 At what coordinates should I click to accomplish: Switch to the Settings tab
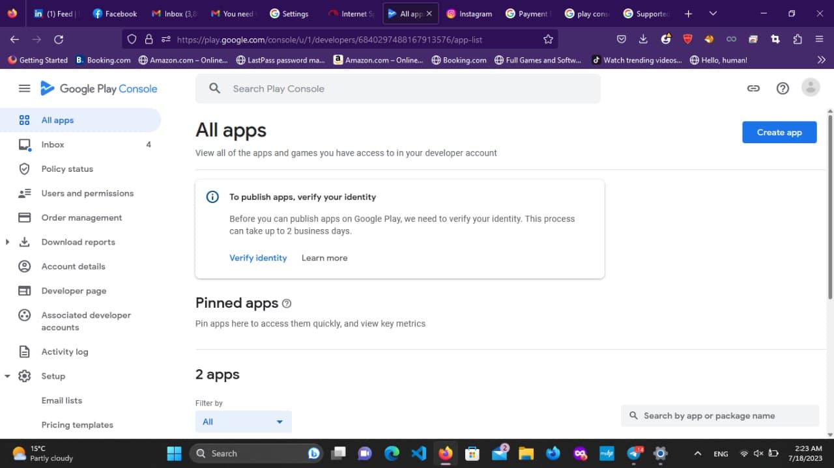[289, 14]
